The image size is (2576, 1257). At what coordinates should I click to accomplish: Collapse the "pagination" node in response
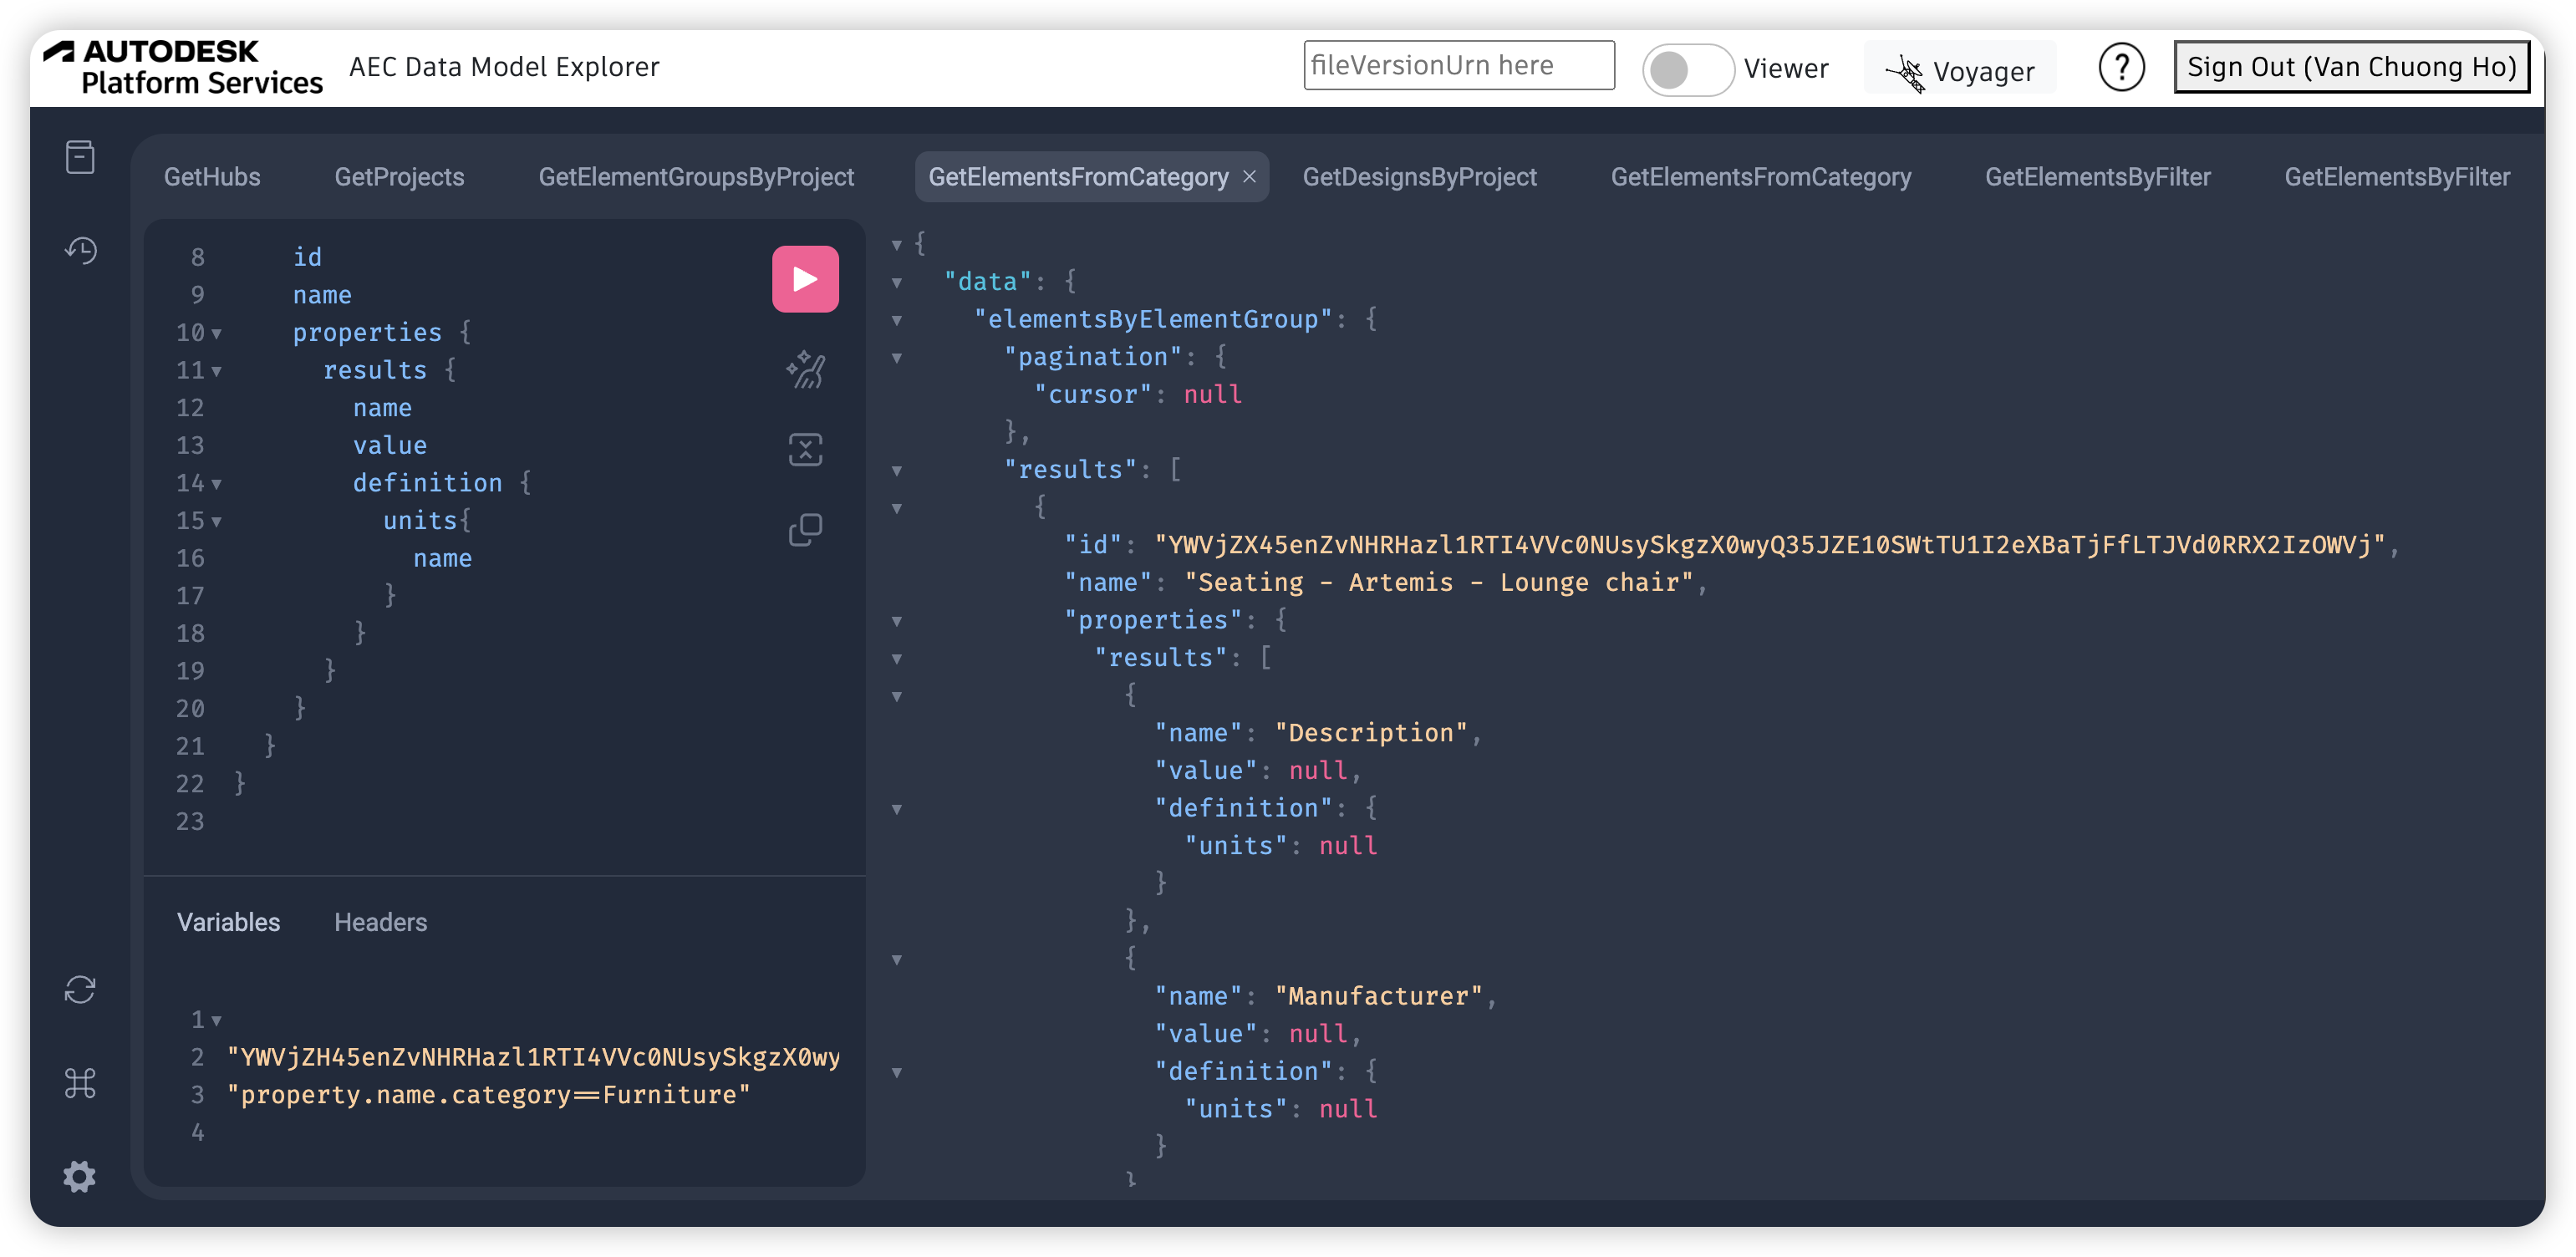pos(897,358)
